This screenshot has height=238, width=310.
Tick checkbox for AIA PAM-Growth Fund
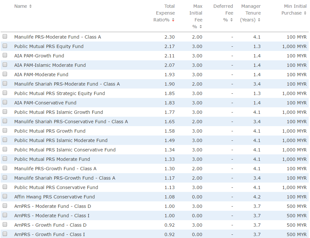(x=5, y=55)
